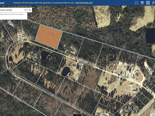Screen dimensions: 155x116
Task: Click address label 349 on map
Action: 82,66
